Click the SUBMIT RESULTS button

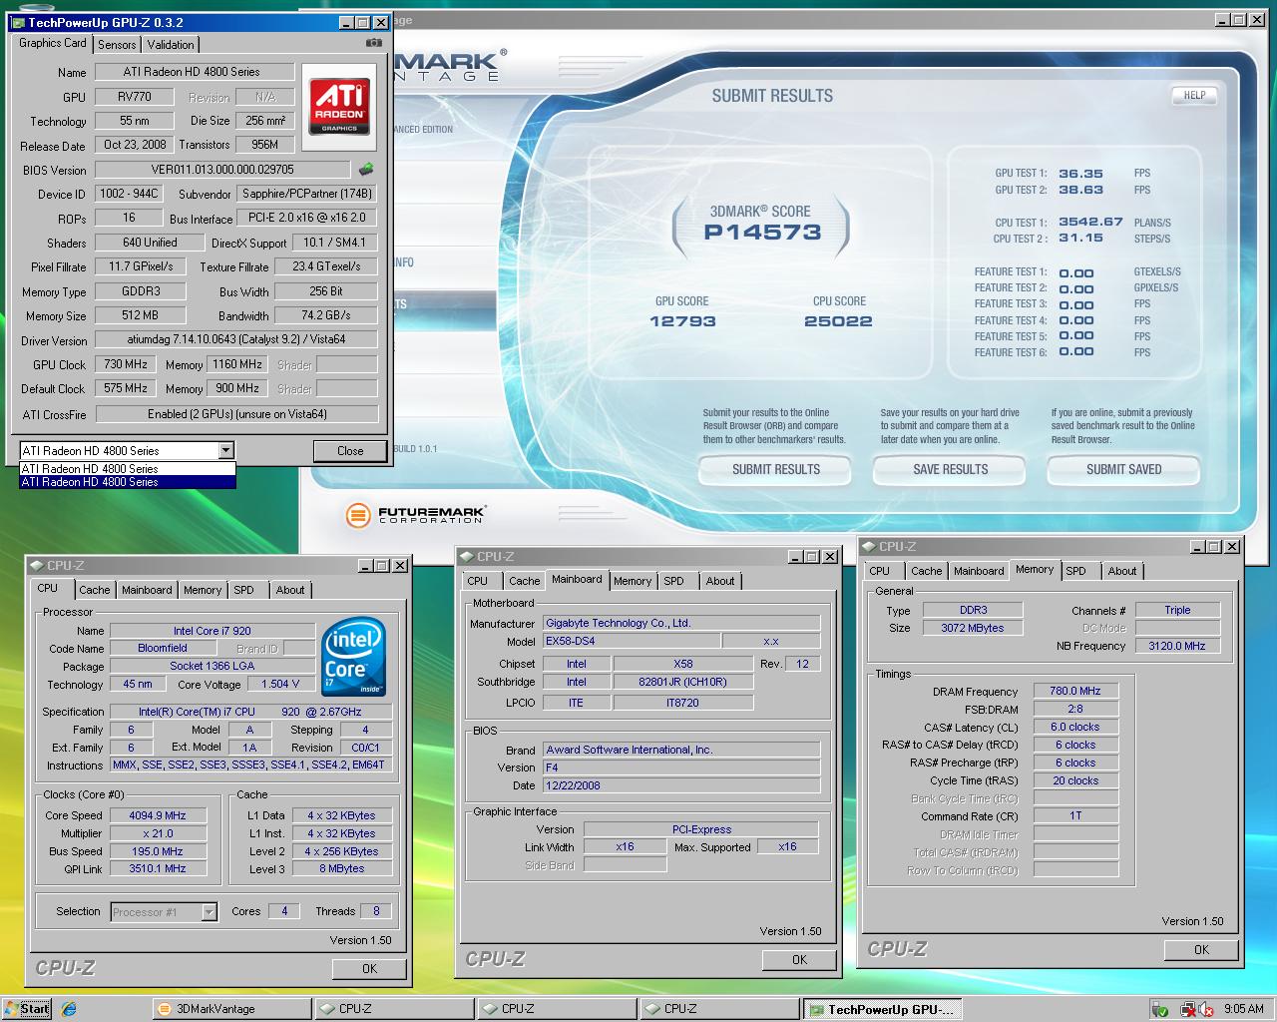776,469
